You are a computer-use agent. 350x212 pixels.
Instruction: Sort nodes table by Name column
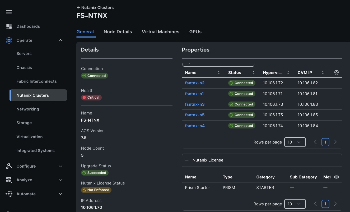pos(218,73)
